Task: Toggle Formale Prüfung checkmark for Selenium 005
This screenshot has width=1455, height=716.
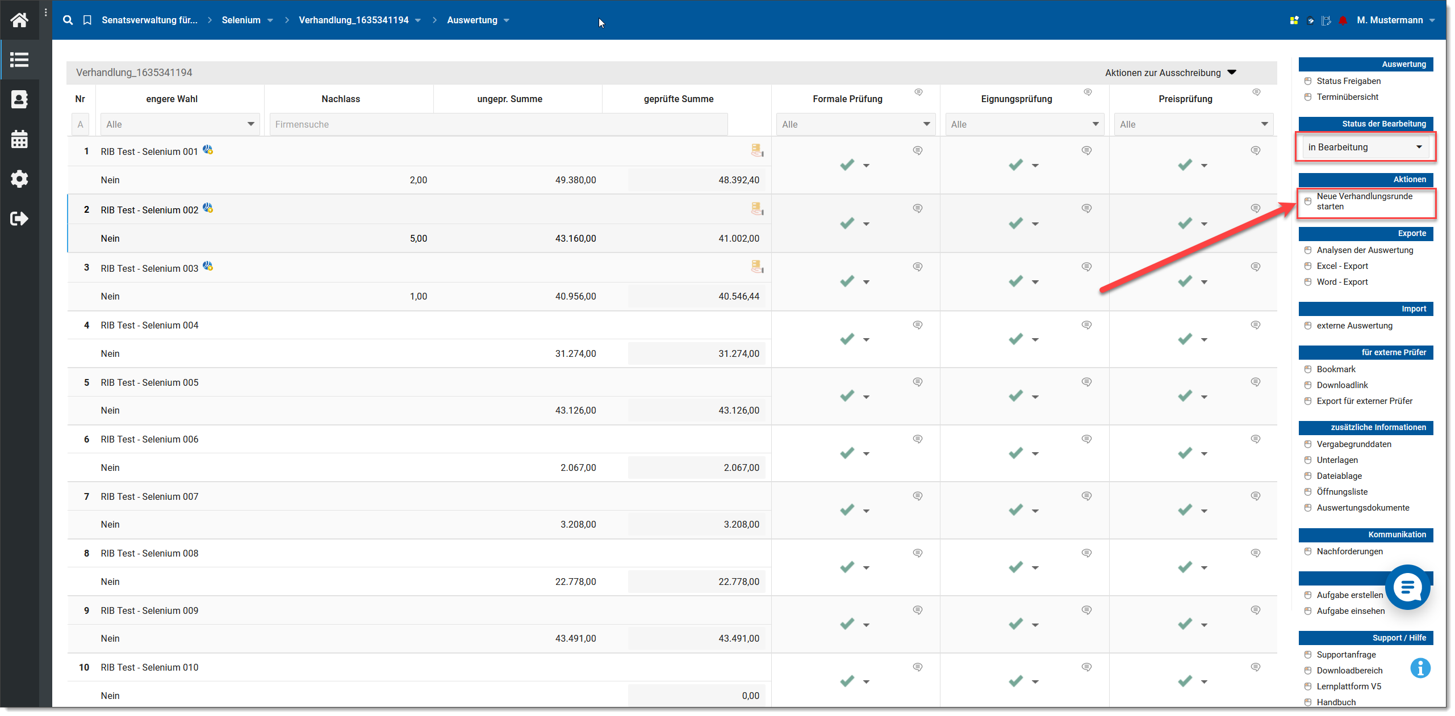Action: [847, 396]
